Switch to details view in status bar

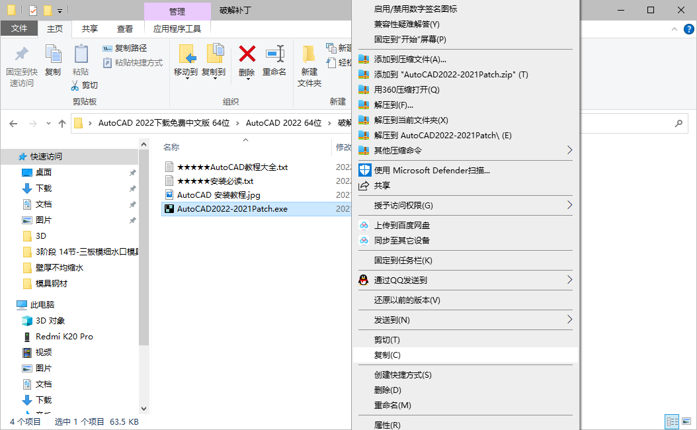(x=673, y=421)
